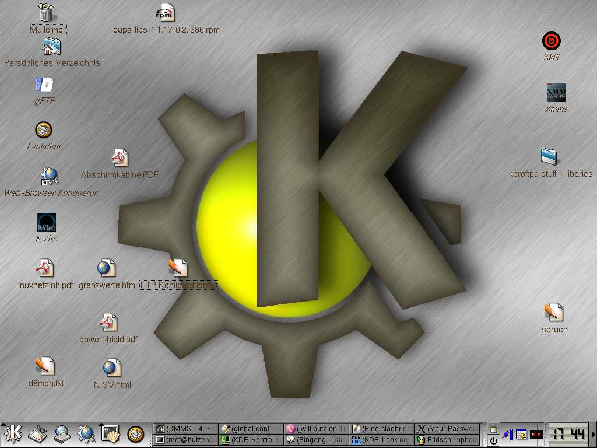The width and height of the screenshot is (597, 448).
Task: Click the logout power button
Action: coord(494,440)
